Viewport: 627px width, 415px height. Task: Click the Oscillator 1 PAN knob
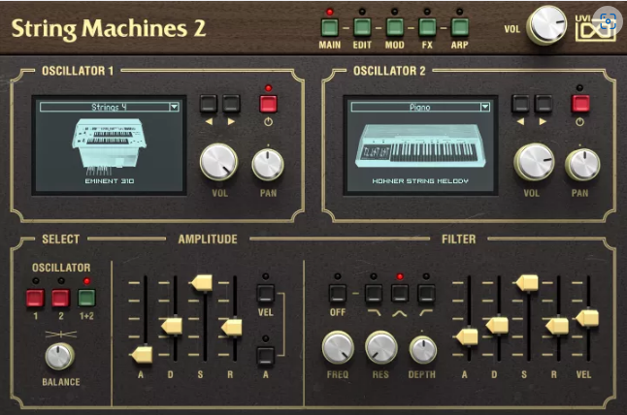tap(268, 164)
